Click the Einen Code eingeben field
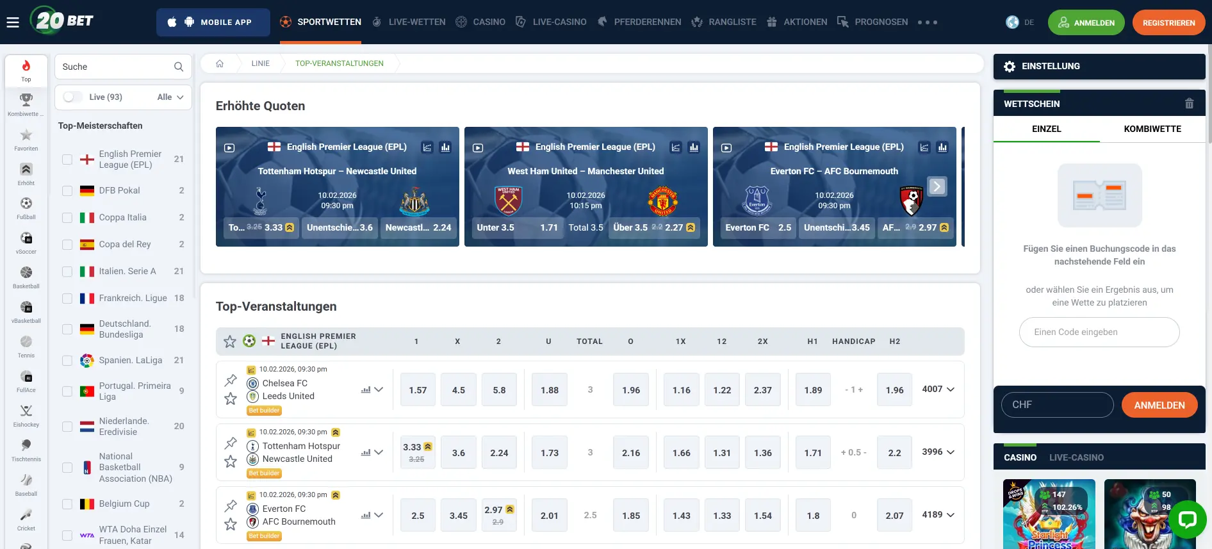1212x549 pixels. coord(1099,332)
